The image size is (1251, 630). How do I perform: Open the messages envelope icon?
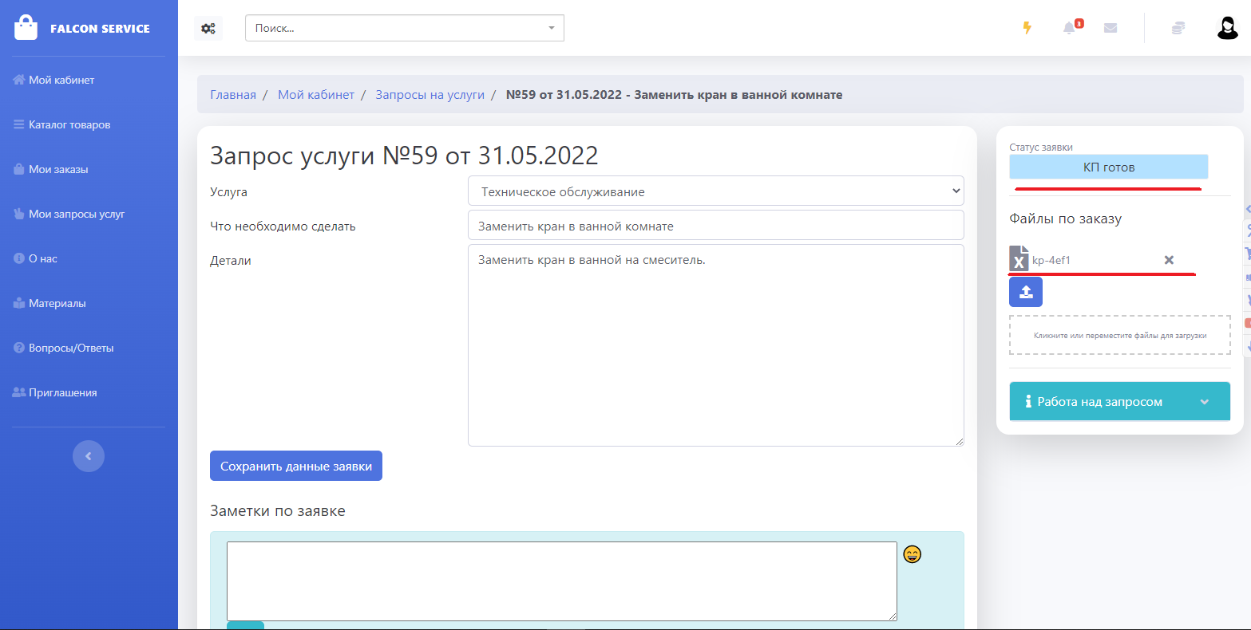point(1110,28)
